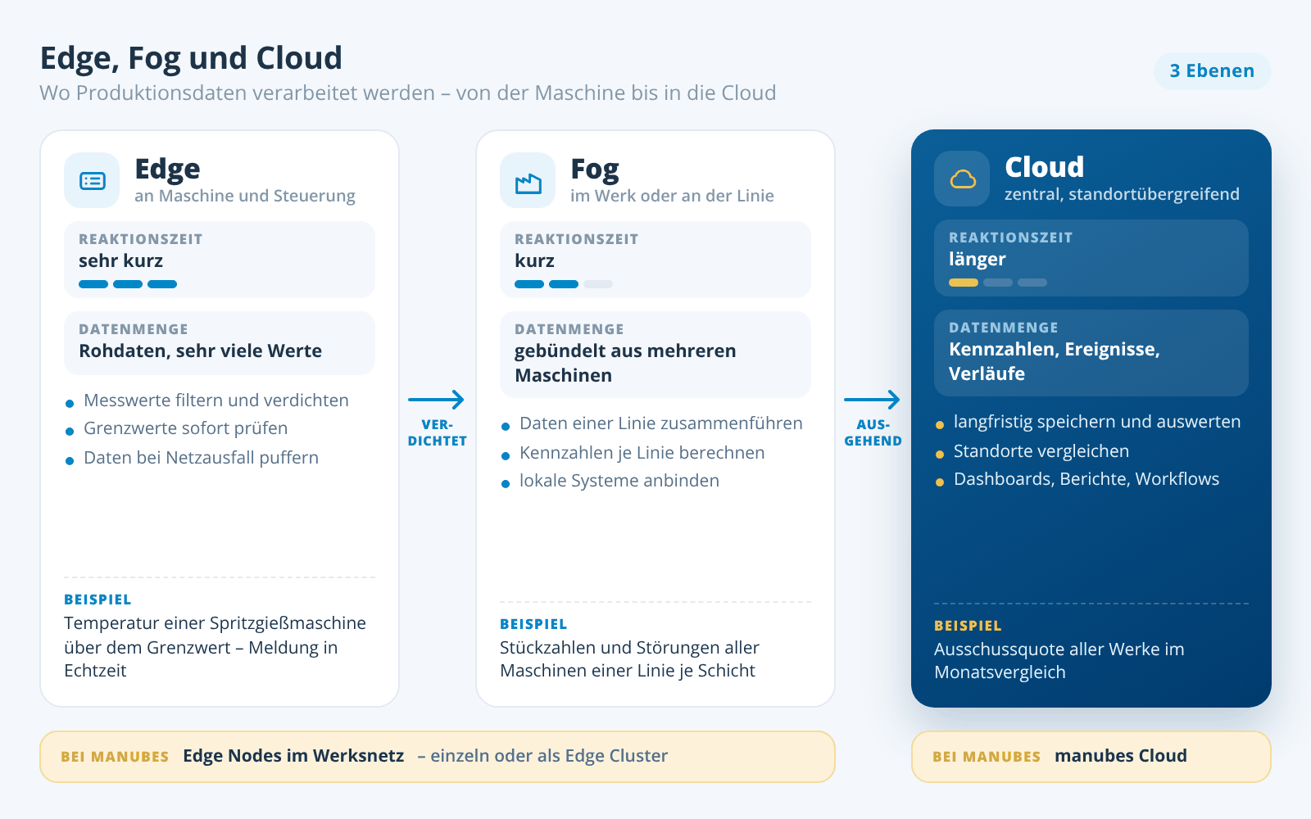1311x819 pixels.
Task: Click the arrow above 'VER-DICHTET'
Action: coord(437,400)
